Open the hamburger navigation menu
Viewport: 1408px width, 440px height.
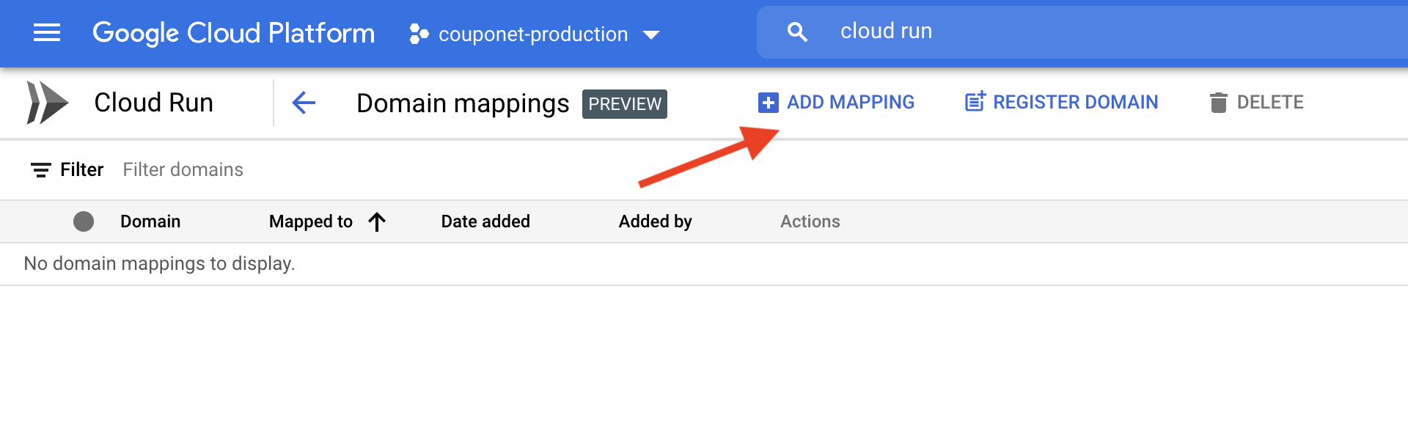[x=47, y=33]
